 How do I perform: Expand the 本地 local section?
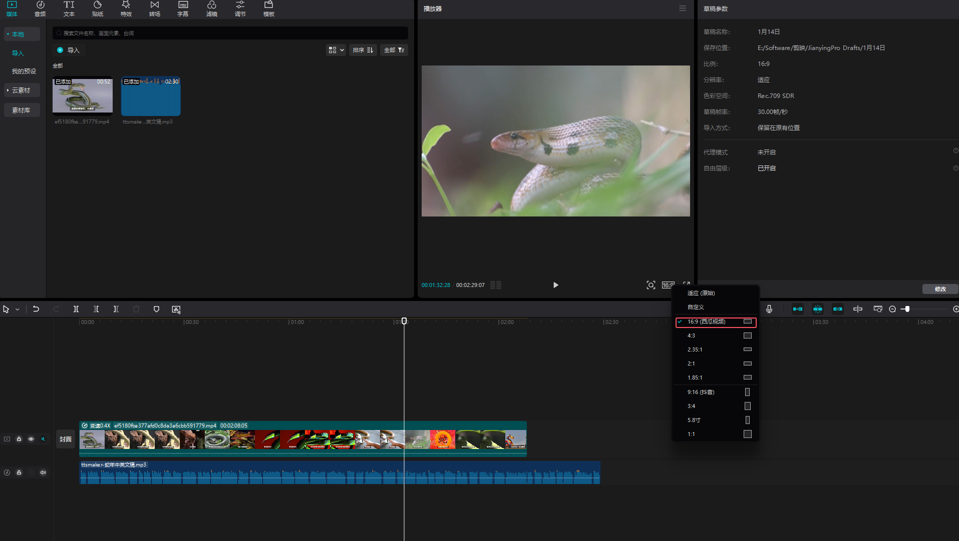tap(22, 34)
